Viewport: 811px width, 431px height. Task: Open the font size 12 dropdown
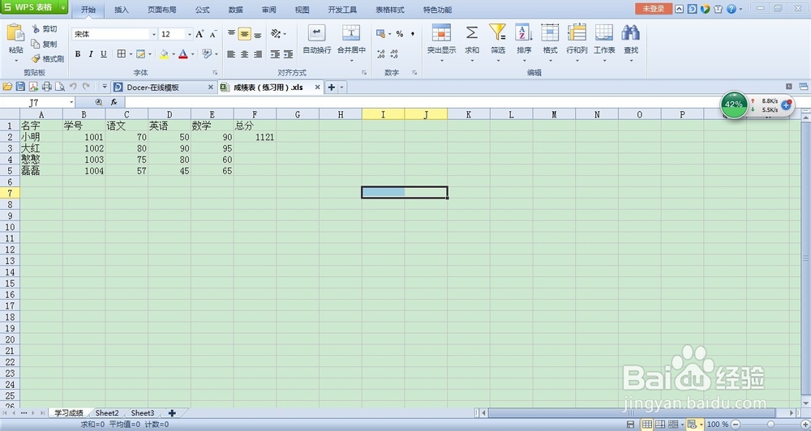pyautogui.click(x=189, y=34)
